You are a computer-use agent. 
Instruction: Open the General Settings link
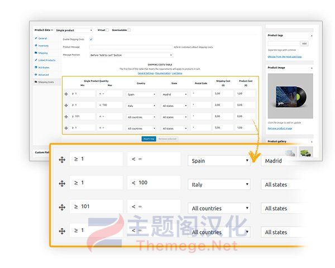[146, 73]
